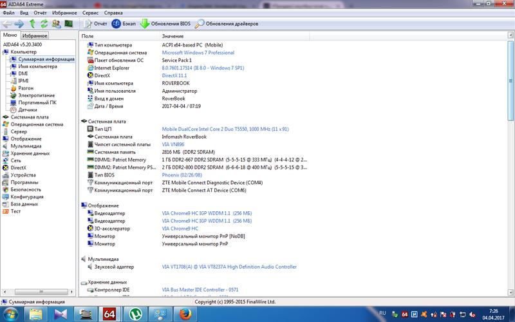Expand DirectX in the sidebar tree
The width and height of the screenshot is (515, 322).
pyautogui.click(x=18, y=167)
